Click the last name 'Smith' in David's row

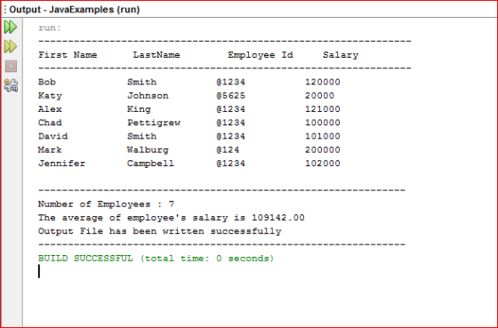(x=142, y=136)
